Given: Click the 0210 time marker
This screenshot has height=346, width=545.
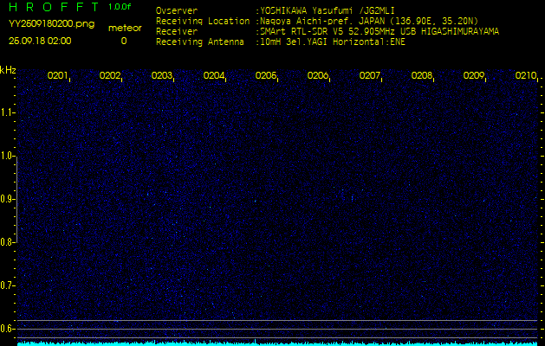Looking at the screenshot, I should click(526, 75).
